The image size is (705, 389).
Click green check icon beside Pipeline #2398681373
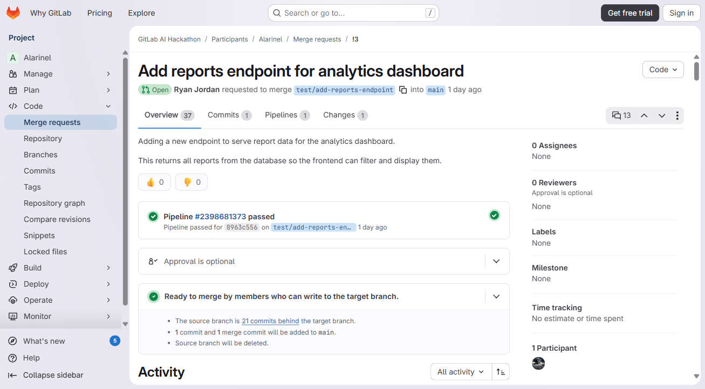click(x=154, y=217)
